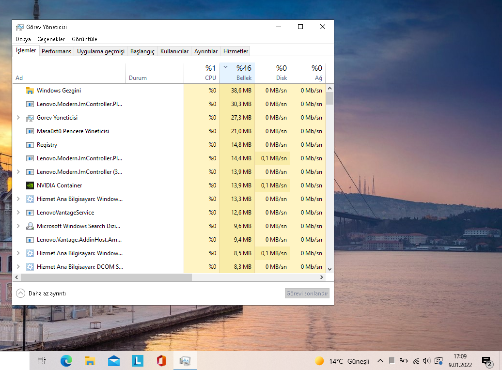Expand the Microsoft Windows Search Dizi... group
This screenshot has width=502, height=370.
(x=18, y=226)
